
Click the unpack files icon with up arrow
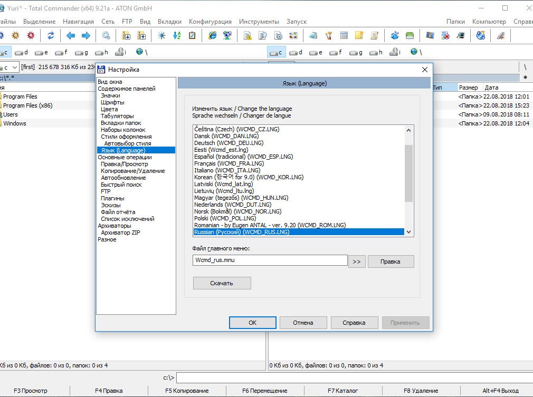pos(141,35)
